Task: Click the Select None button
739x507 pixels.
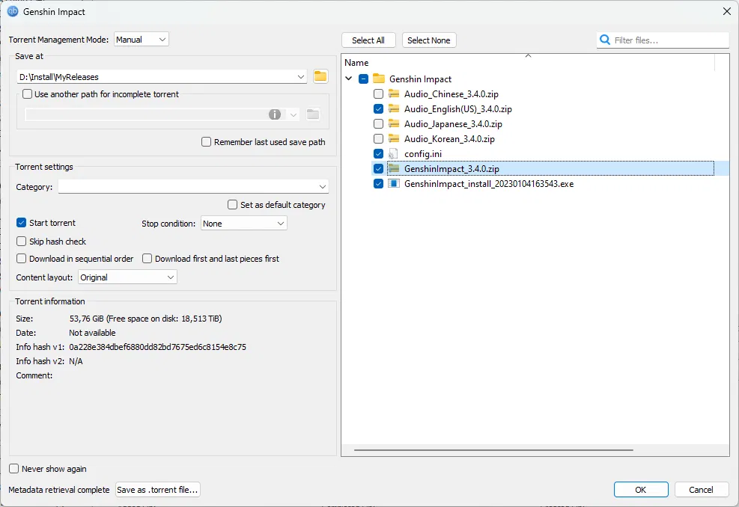Action: [x=428, y=40]
